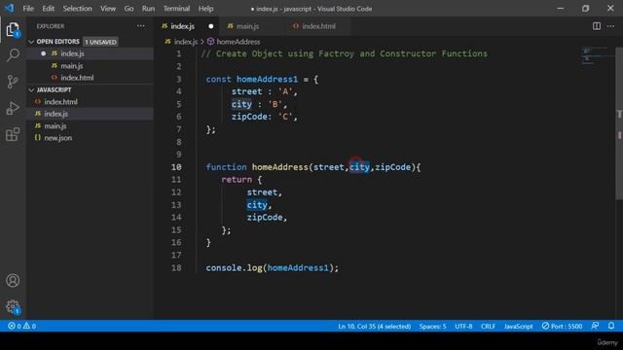The image size is (623, 350).
Task: Open the Search view in activity bar
Action: pyautogui.click(x=13, y=55)
